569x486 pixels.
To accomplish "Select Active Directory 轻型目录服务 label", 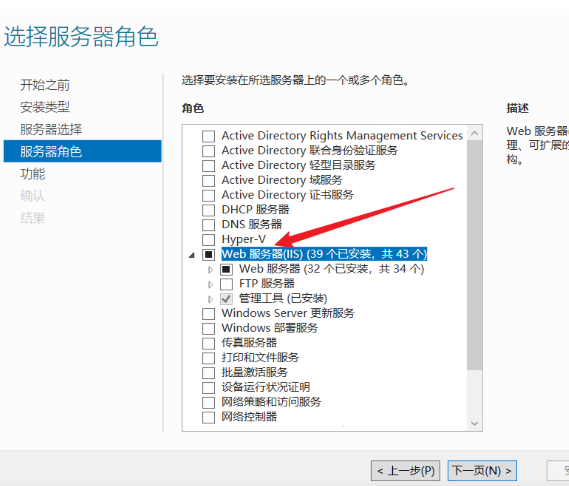I will click(299, 166).
